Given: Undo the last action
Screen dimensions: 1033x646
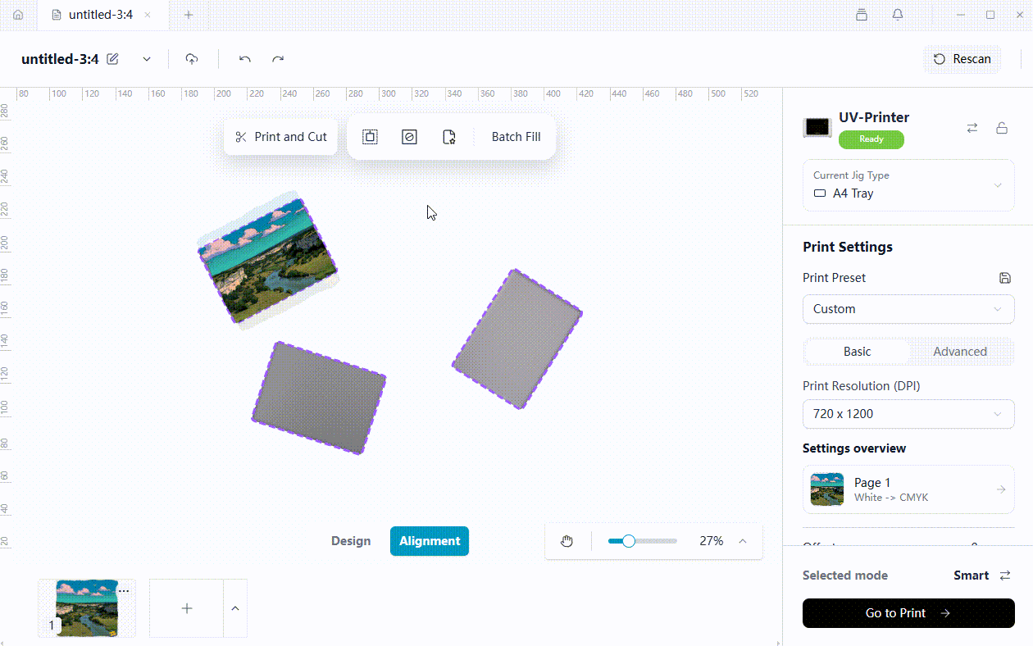Looking at the screenshot, I should 244,59.
